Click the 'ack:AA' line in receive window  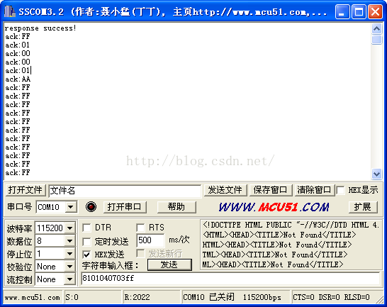coord(18,79)
